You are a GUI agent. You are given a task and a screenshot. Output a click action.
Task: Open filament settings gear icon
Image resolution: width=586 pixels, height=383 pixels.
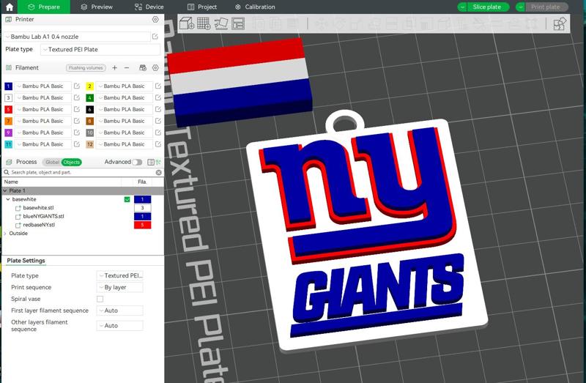coord(155,67)
